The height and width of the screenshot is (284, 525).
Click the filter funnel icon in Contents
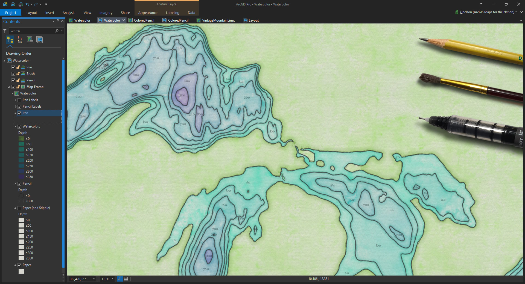click(5, 31)
